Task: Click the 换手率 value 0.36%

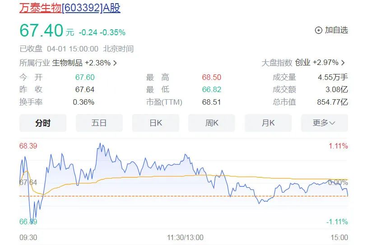Action: point(83,102)
